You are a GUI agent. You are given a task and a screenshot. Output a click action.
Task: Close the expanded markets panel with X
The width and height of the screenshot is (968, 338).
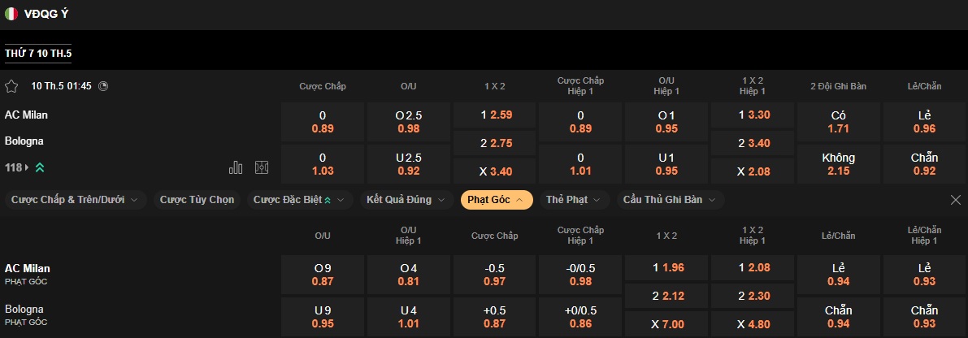[956, 200]
